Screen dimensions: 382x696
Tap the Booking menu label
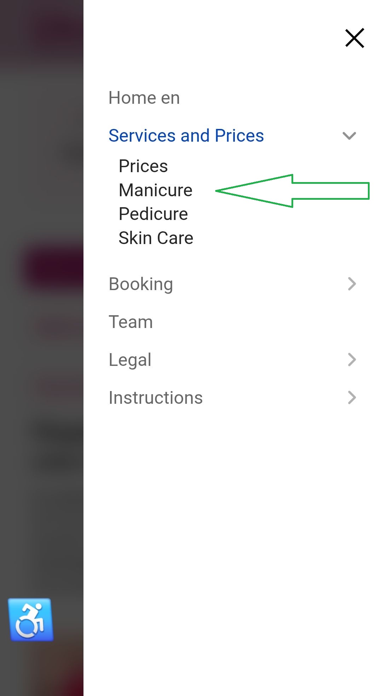click(x=141, y=284)
